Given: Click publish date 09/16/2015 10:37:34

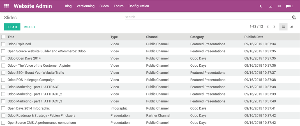Looking at the screenshot, I should (x=260, y=44).
